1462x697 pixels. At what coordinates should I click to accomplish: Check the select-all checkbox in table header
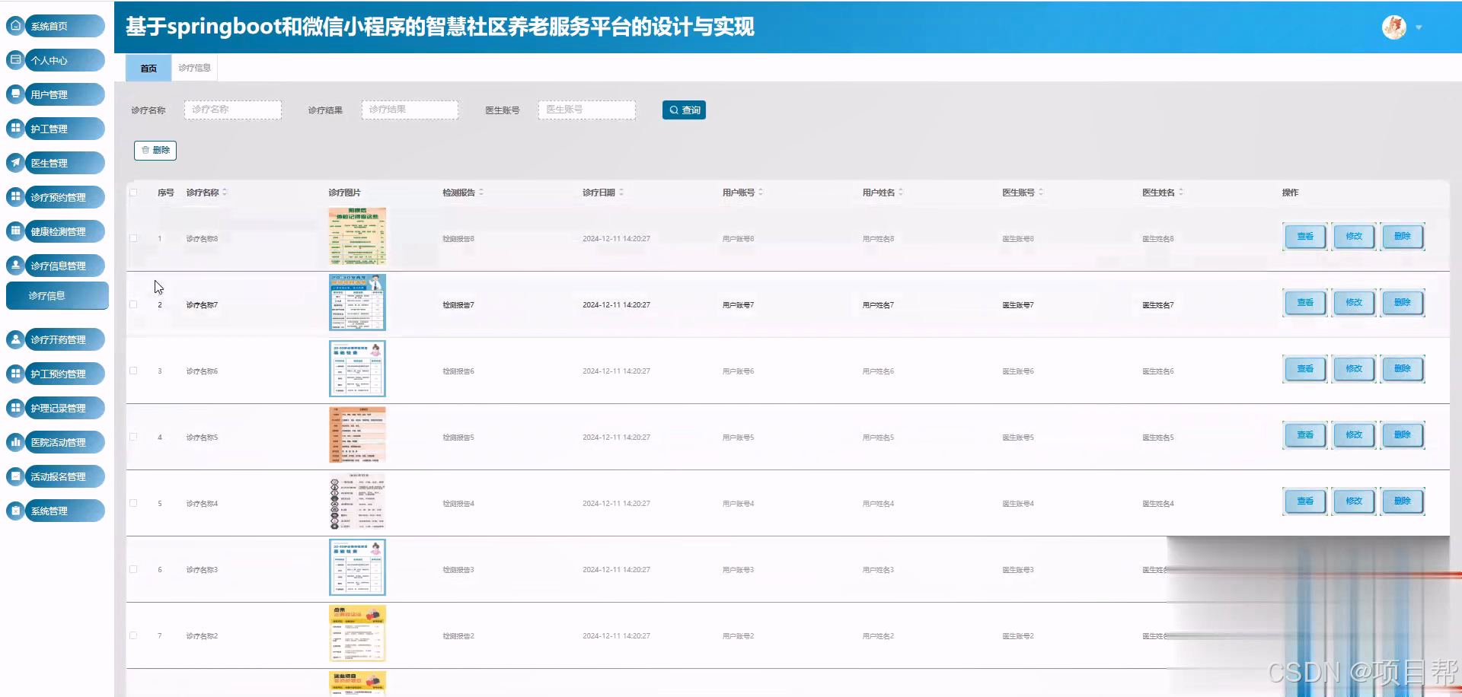tap(133, 193)
